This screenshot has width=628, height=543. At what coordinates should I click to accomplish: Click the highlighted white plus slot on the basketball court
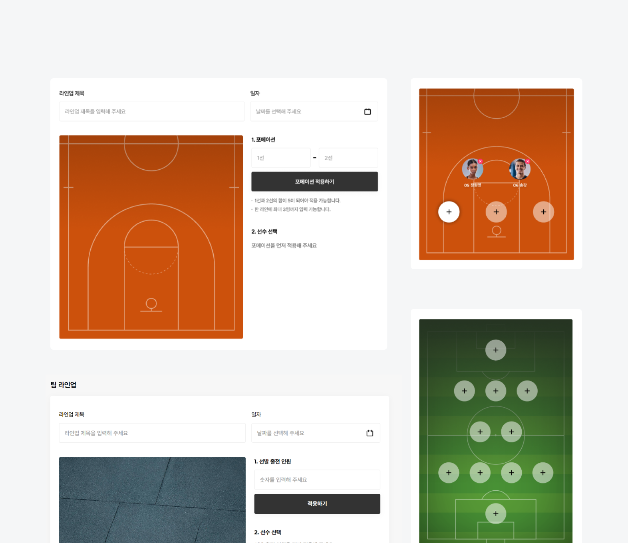click(449, 212)
